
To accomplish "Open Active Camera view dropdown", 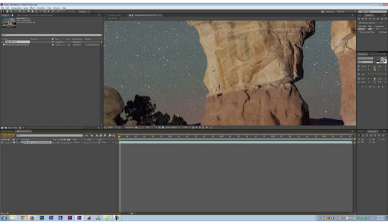I will coord(173,127).
